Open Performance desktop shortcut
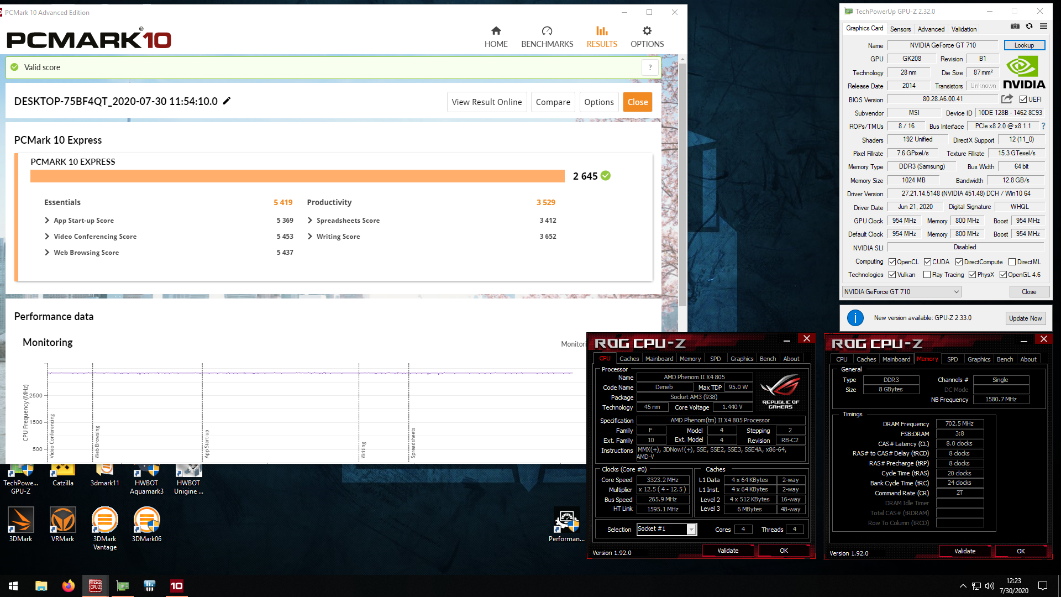This screenshot has width=1061, height=597. pos(566,525)
